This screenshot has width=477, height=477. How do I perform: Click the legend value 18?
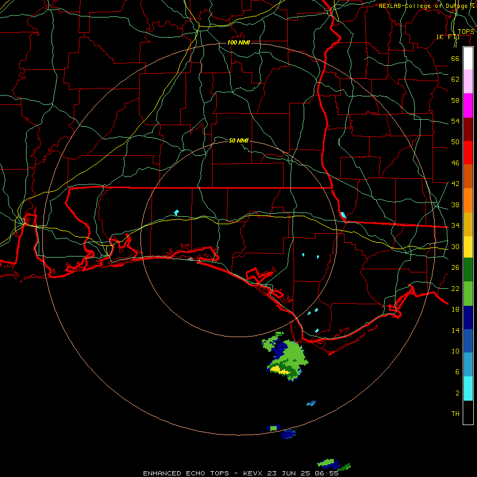click(x=455, y=310)
